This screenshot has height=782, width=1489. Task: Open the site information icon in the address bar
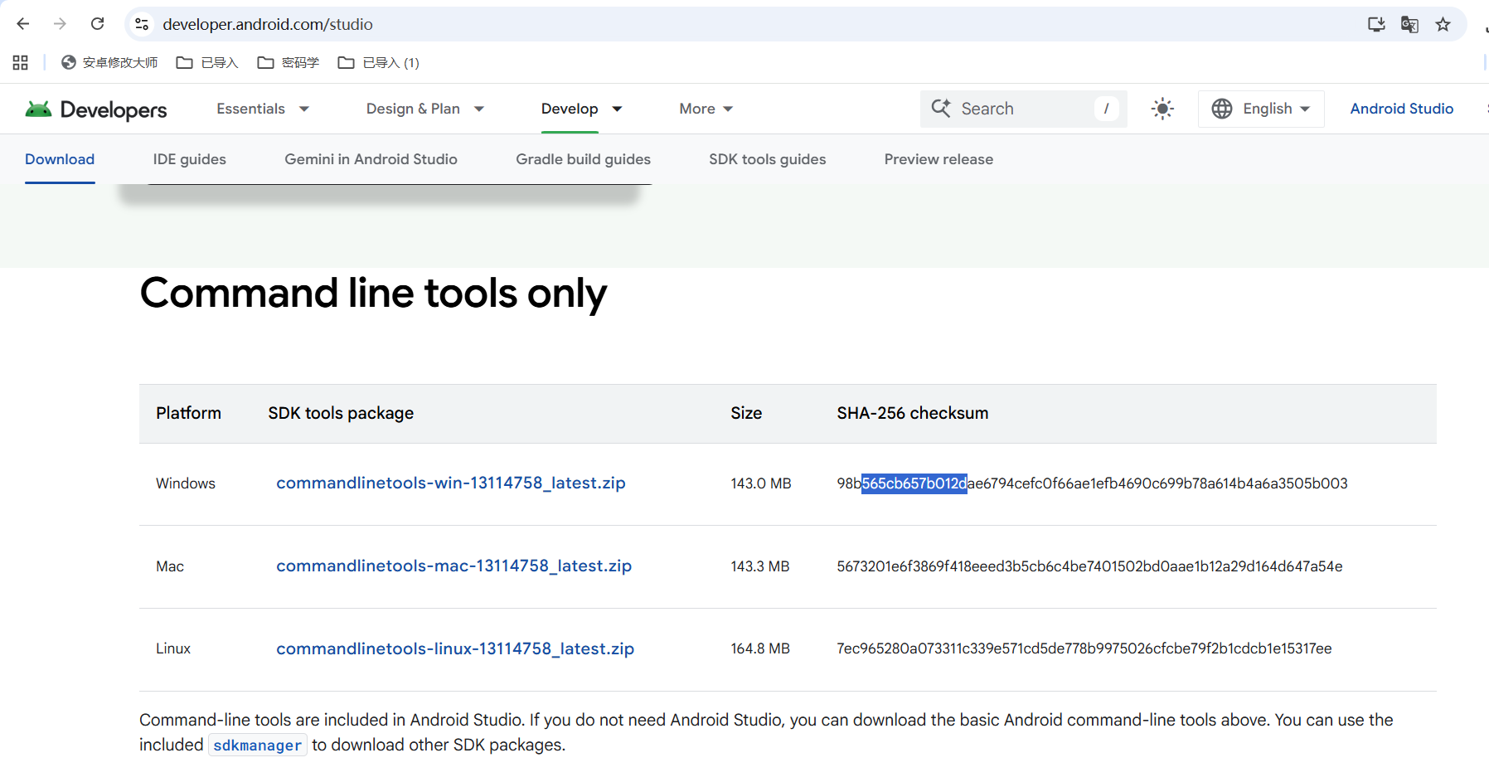pyautogui.click(x=142, y=24)
